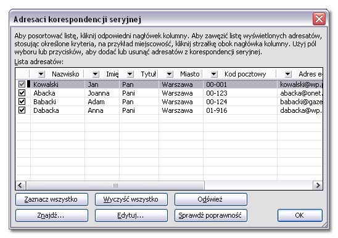Viewport: 338px width, 238px height.
Task: Sort list by Tytuł column header
Action: [x=148, y=74]
